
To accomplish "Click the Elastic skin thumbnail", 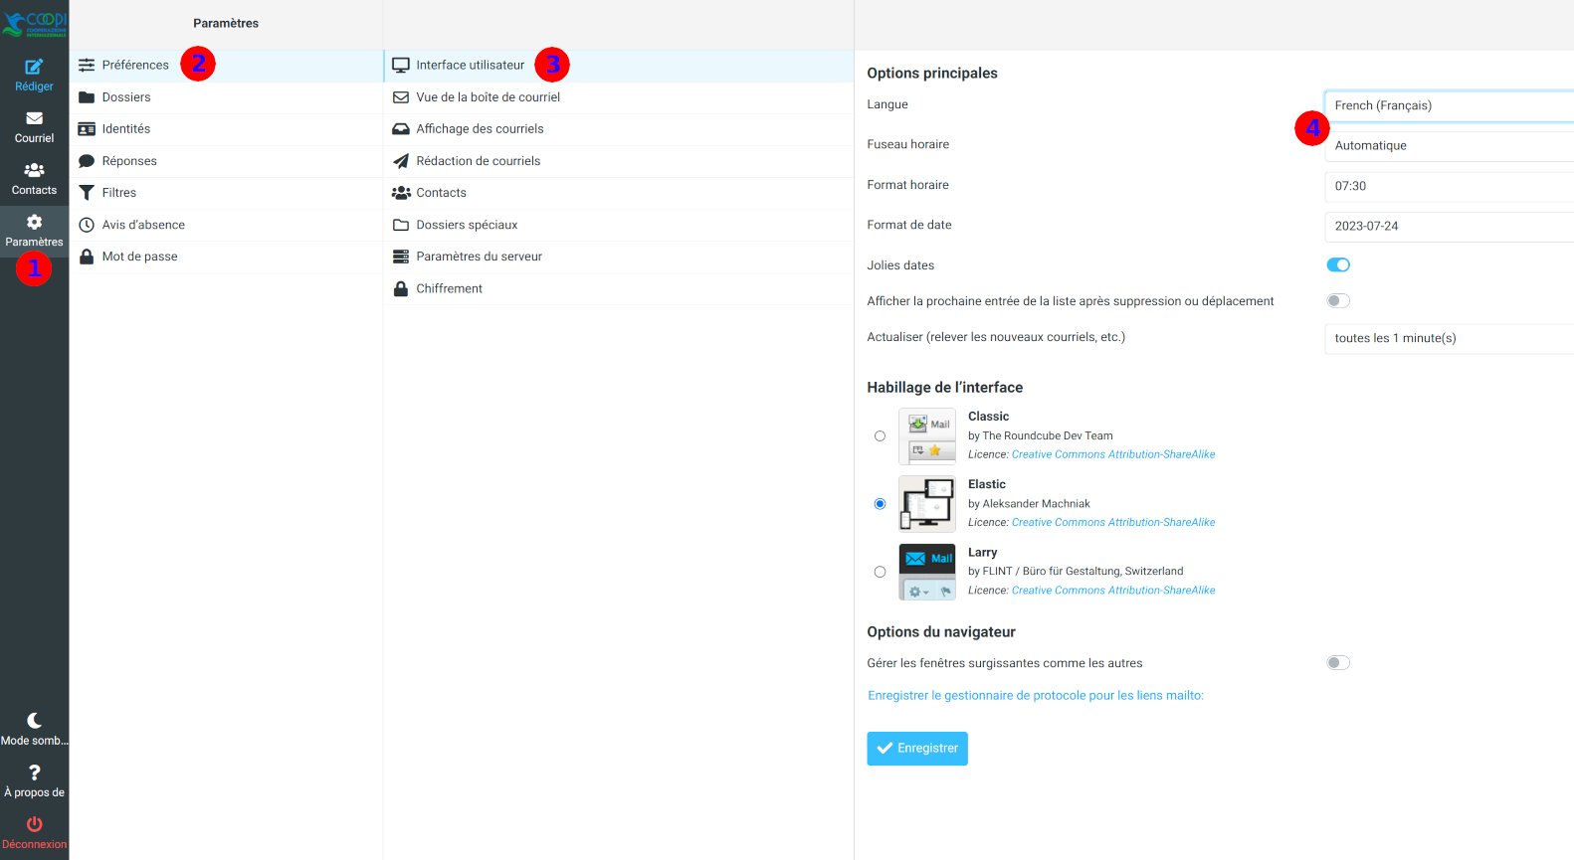I will pyautogui.click(x=926, y=504).
